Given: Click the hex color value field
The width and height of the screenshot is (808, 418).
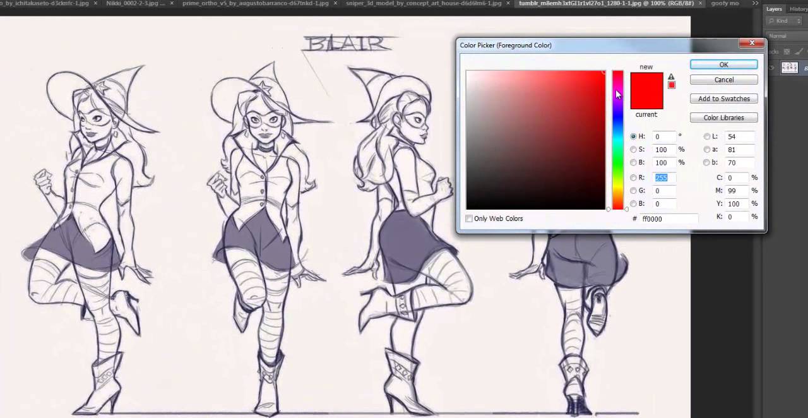Looking at the screenshot, I should click(668, 218).
